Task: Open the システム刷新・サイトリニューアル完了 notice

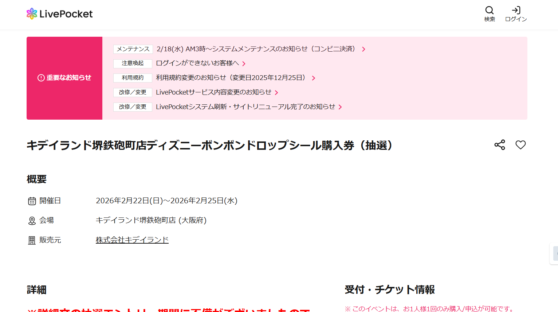Action: (x=245, y=107)
